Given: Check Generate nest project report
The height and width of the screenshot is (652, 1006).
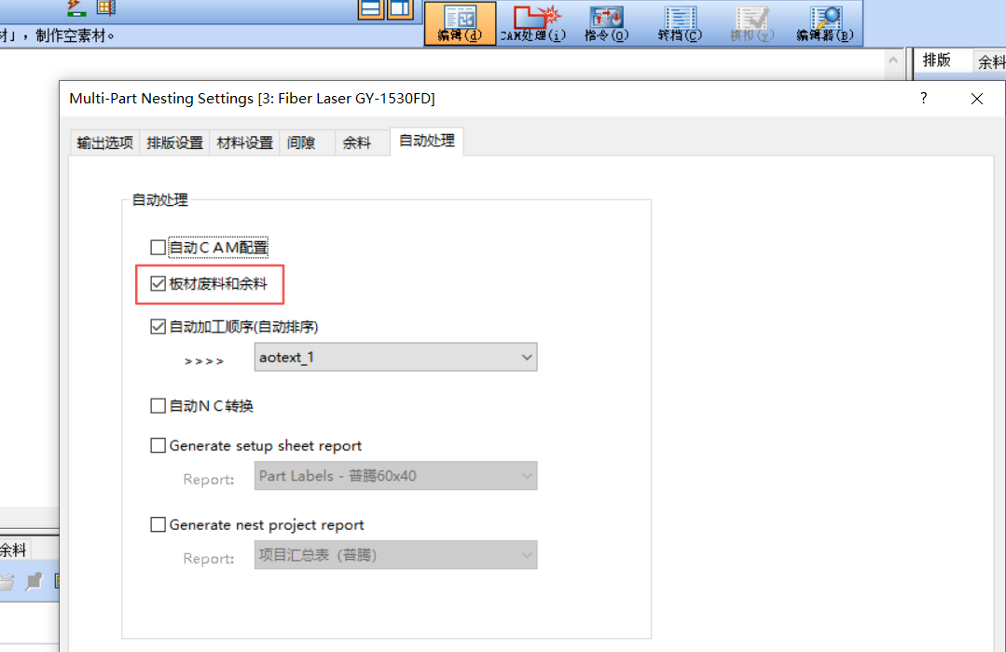Looking at the screenshot, I should click(158, 524).
